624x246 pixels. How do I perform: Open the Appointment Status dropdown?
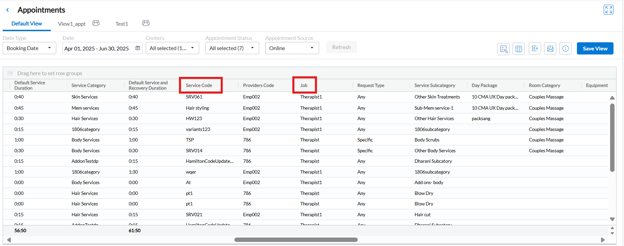tap(232, 48)
